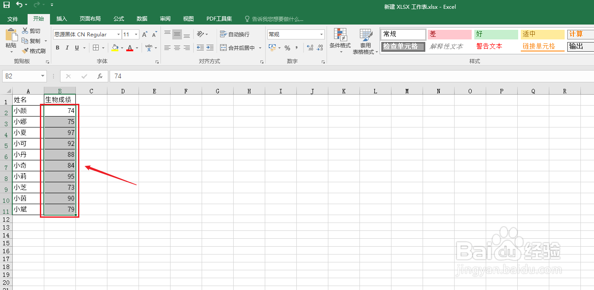Click the formula bar confirm checkmark
This screenshot has width=594, height=290.
tap(84, 76)
